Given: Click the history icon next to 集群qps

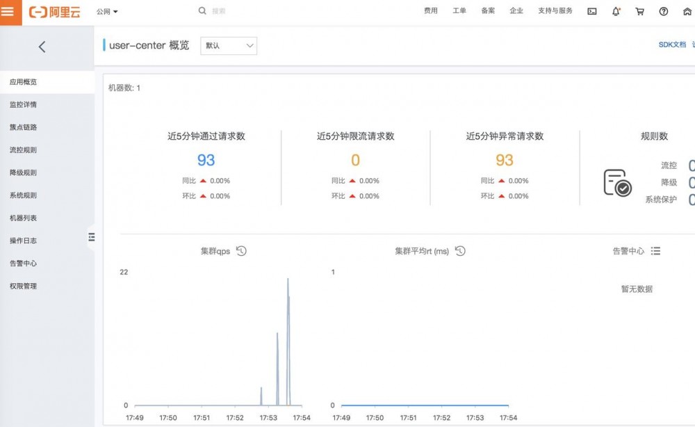Looking at the screenshot, I should pyautogui.click(x=242, y=251).
